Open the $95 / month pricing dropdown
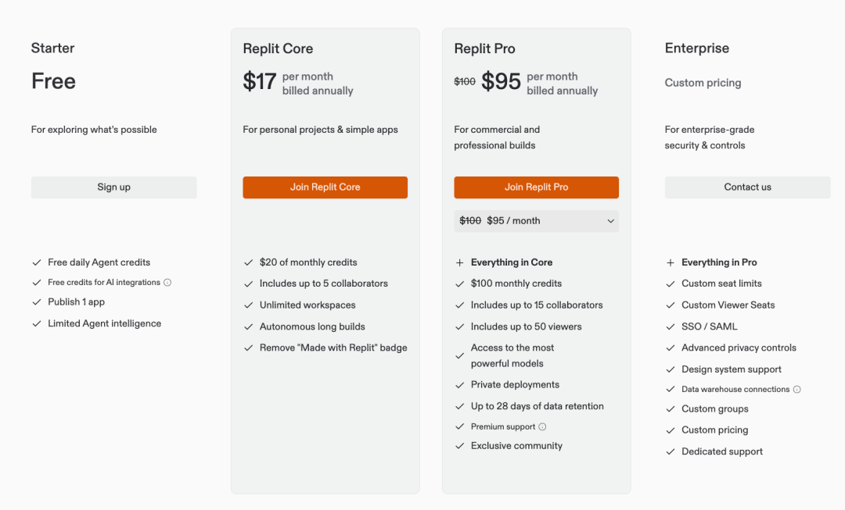This screenshot has height=510, width=845. 536,221
